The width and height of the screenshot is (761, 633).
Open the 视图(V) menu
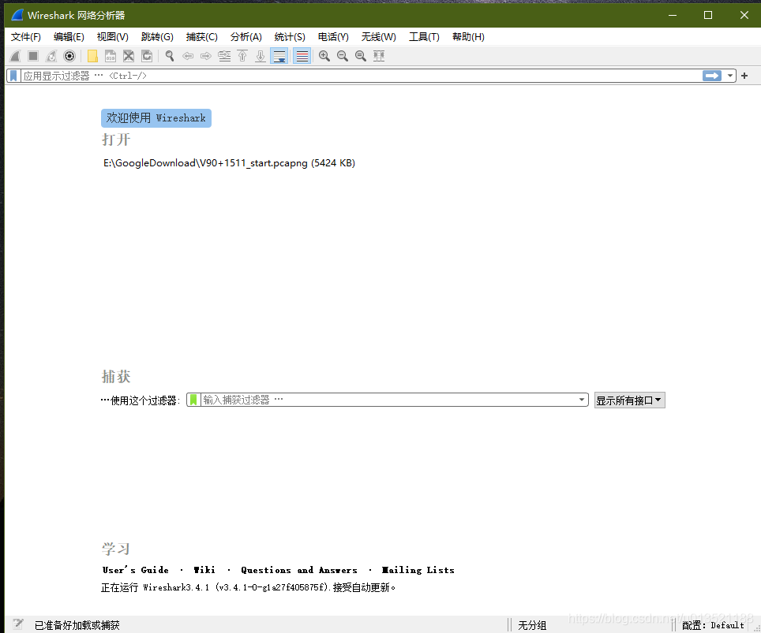pos(113,37)
